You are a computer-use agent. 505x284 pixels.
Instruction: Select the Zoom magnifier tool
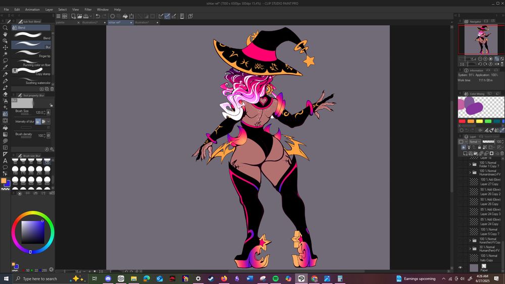click(x=5, y=28)
